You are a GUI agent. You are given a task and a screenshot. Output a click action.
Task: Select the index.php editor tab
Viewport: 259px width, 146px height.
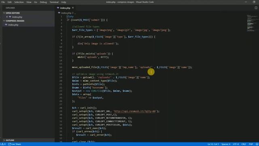coord(65,8)
